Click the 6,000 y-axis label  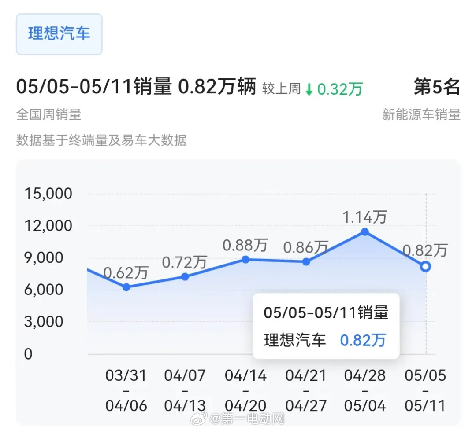click(44, 290)
